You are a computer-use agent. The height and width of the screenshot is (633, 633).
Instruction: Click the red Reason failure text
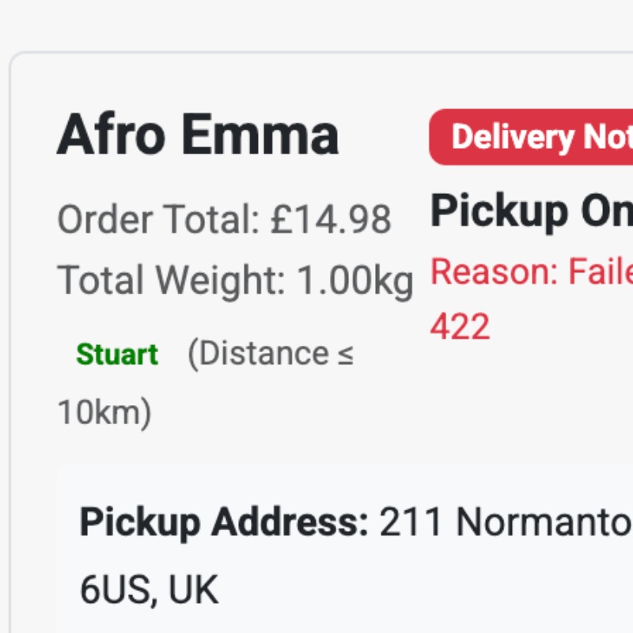coord(532,272)
